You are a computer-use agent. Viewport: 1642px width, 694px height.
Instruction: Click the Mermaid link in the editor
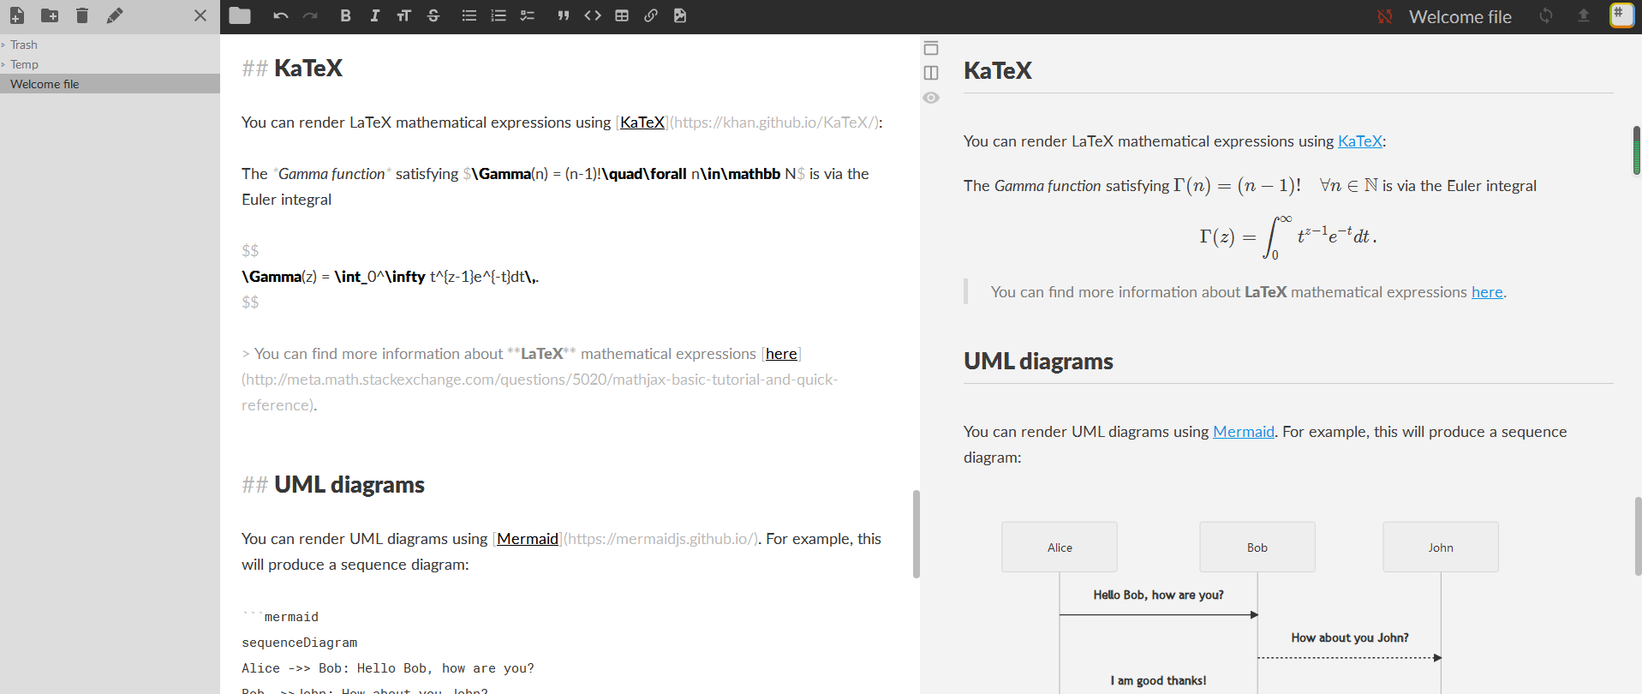[528, 539]
